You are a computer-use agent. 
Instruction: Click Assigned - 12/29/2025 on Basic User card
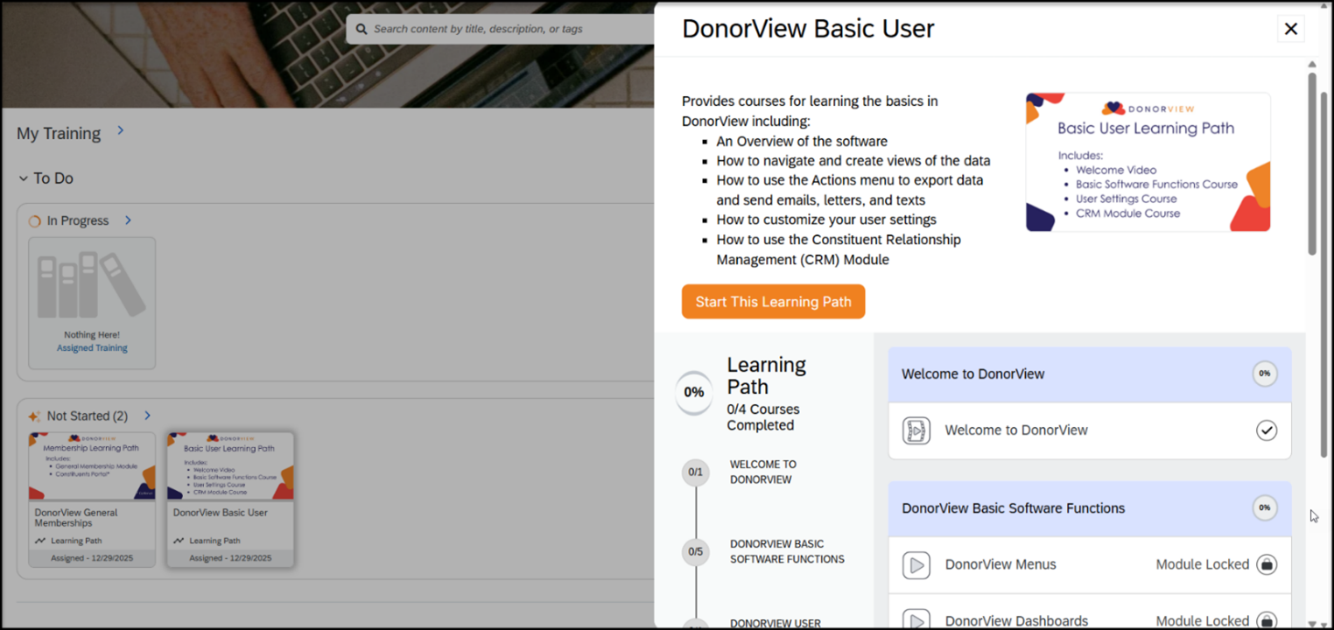[x=230, y=558]
